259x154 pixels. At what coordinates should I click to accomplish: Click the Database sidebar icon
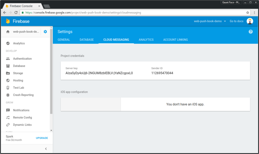pos(8,66)
